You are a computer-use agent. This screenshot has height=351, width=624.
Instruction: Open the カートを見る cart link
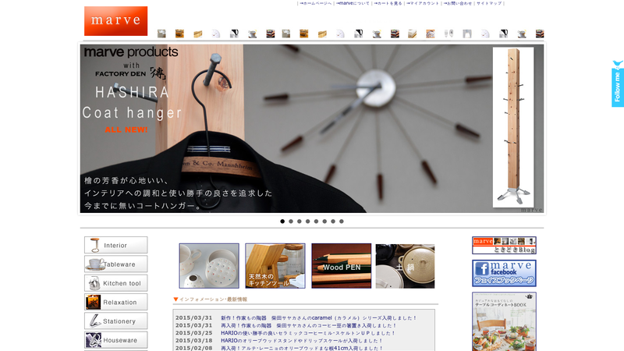point(388,3)
